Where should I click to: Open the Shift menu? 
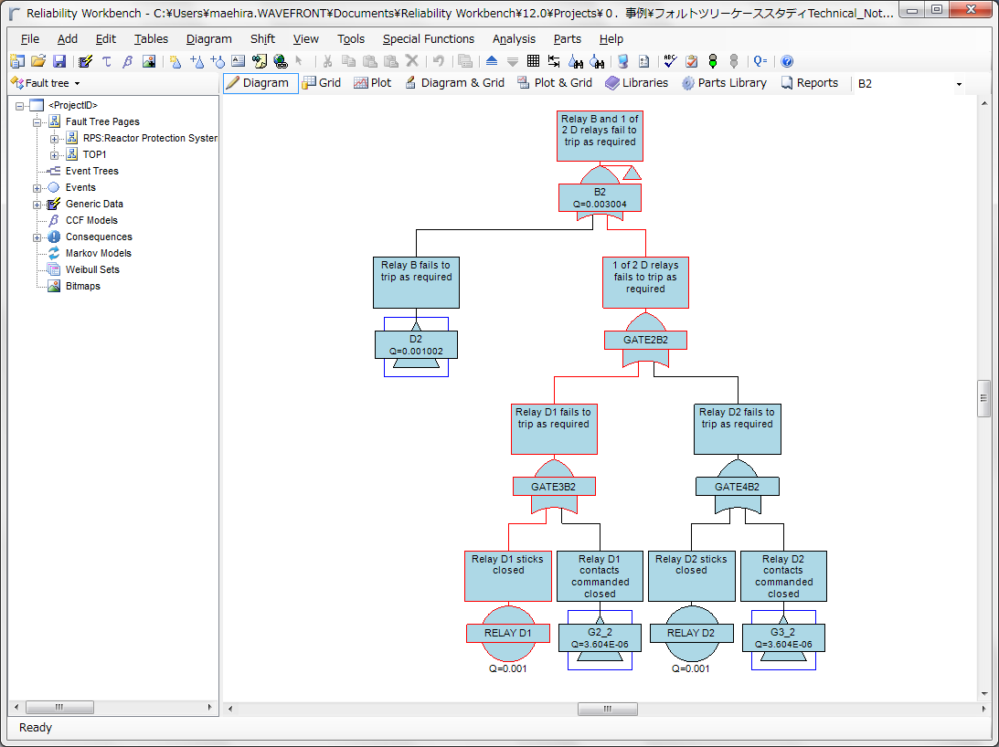click(x=262, y=39)
